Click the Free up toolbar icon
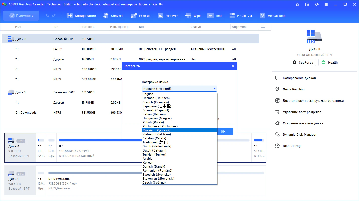The height and width of the screenshot is (201, 359). coord(134,16)
